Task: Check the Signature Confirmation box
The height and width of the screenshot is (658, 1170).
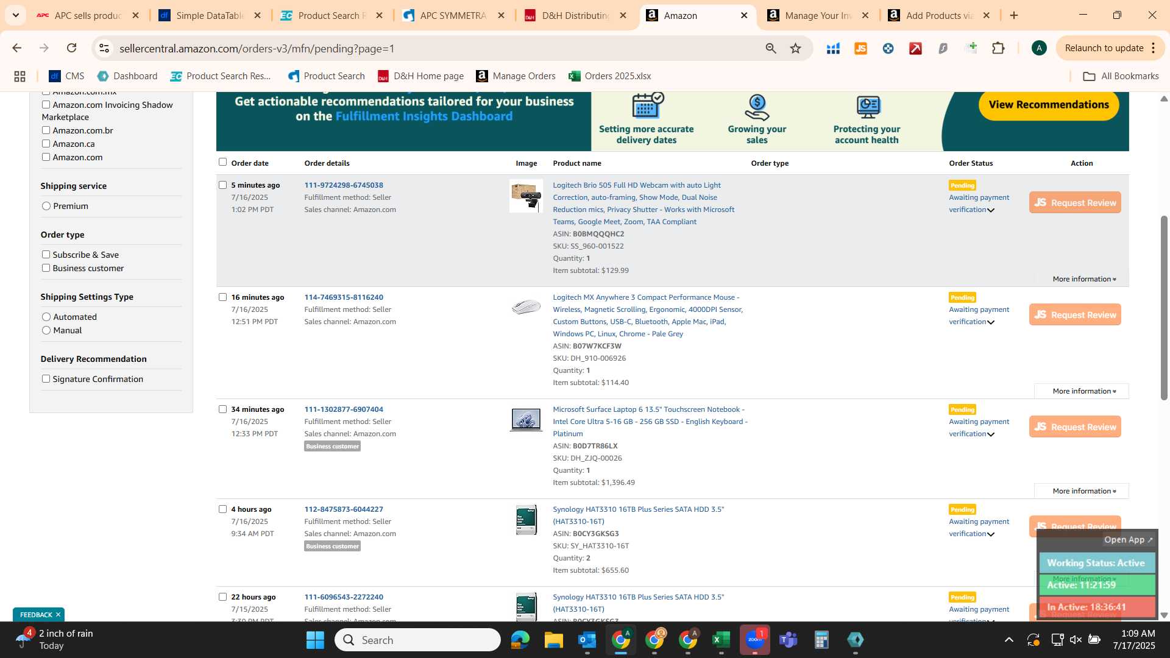Action: click(46, 379)
